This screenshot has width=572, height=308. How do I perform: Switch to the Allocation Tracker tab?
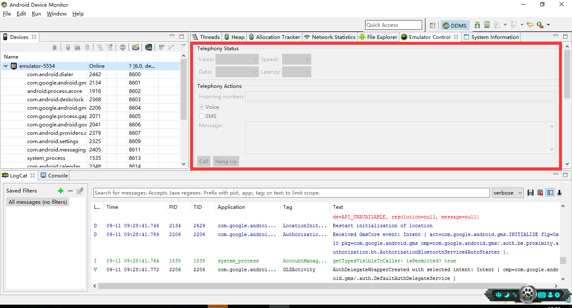274,37
